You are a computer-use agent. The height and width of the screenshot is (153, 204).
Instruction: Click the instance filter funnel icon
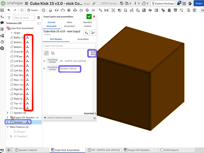tap(9, 18)
